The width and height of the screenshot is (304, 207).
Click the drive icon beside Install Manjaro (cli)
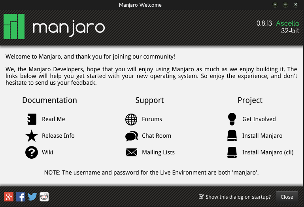(x=232, y=152)
